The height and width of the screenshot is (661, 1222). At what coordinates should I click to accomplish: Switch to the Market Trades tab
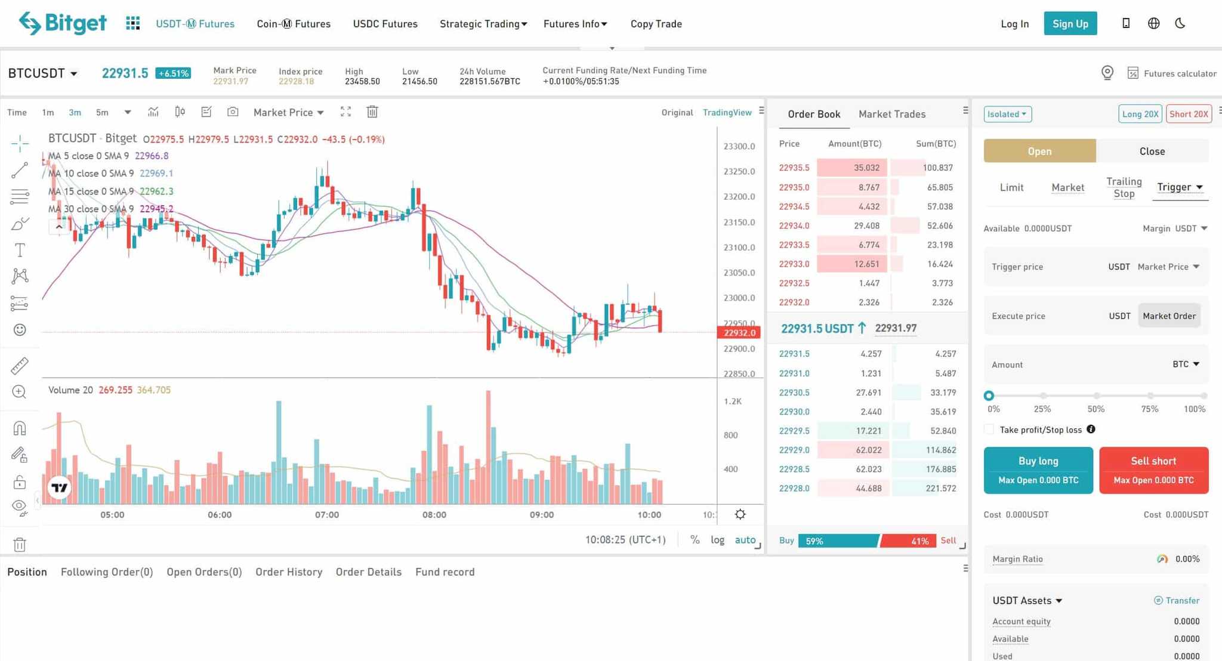click(892, 114)
